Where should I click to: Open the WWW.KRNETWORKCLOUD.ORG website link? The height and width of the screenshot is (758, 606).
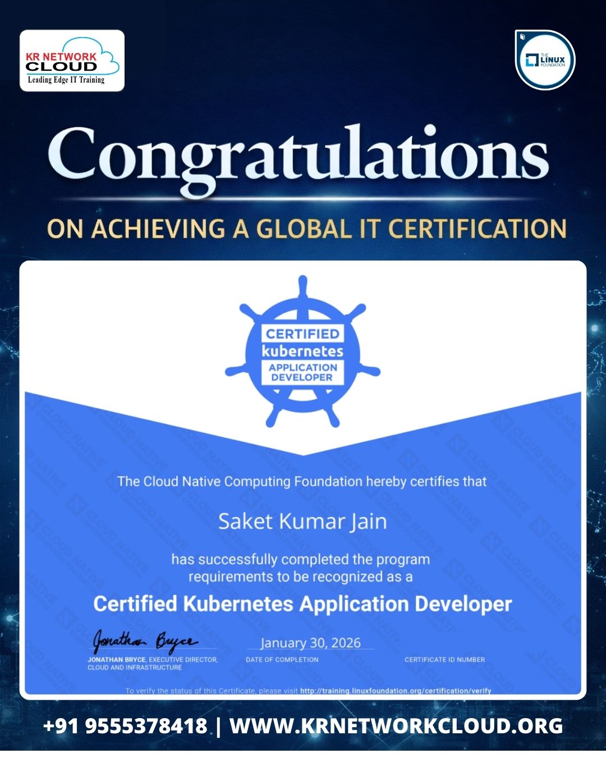coord(396,725)
